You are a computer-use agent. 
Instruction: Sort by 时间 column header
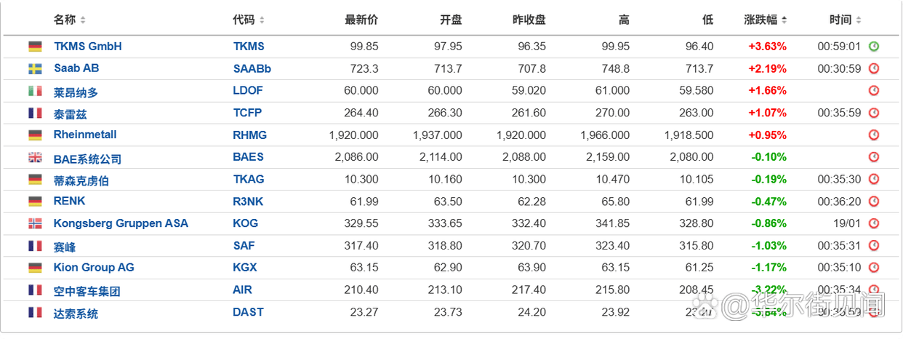point(846,20)
